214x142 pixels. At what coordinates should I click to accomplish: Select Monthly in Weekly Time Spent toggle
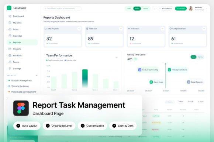point(200,57)
